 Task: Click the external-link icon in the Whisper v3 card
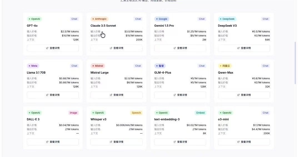point(111,142)
